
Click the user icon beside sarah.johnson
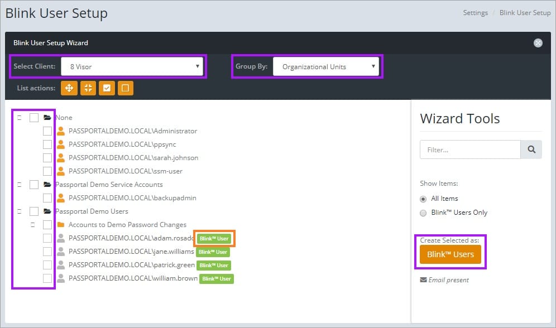(x=61, y=158)
